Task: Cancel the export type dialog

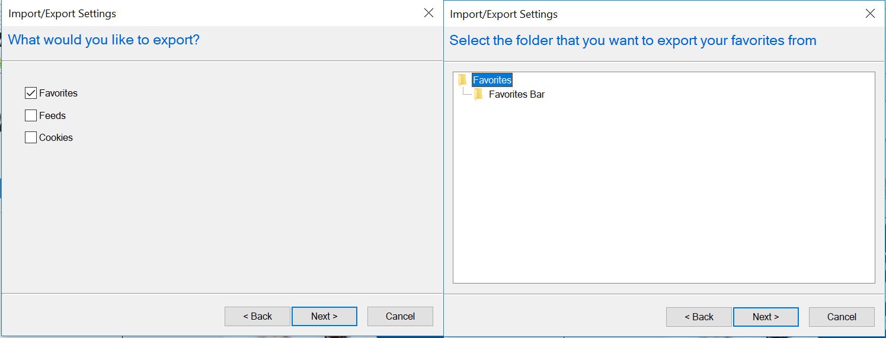Action: click(400, 316)
